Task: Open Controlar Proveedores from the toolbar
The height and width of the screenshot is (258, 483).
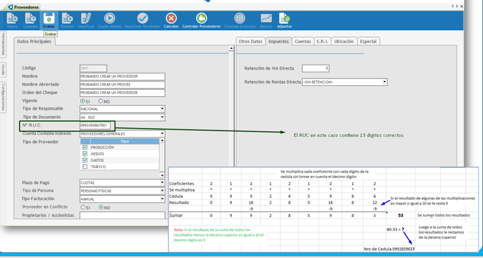Action: click(x=201, y=19)
